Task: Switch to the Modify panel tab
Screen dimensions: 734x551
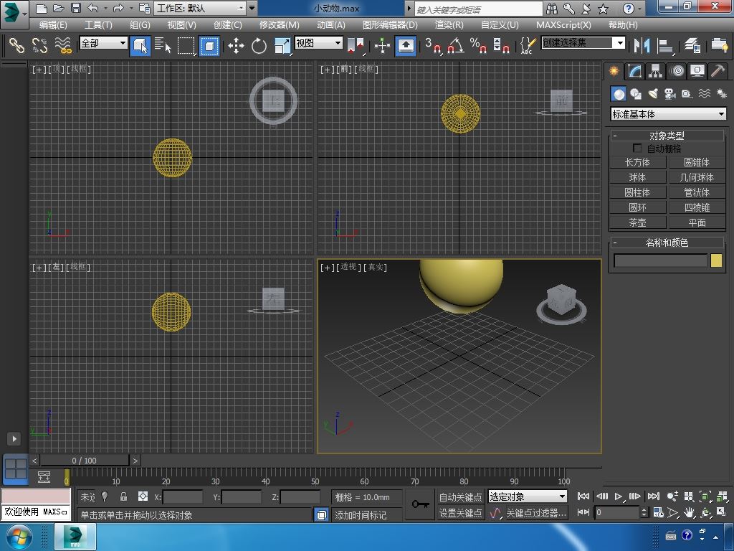Action: click(x=635, y=71)
